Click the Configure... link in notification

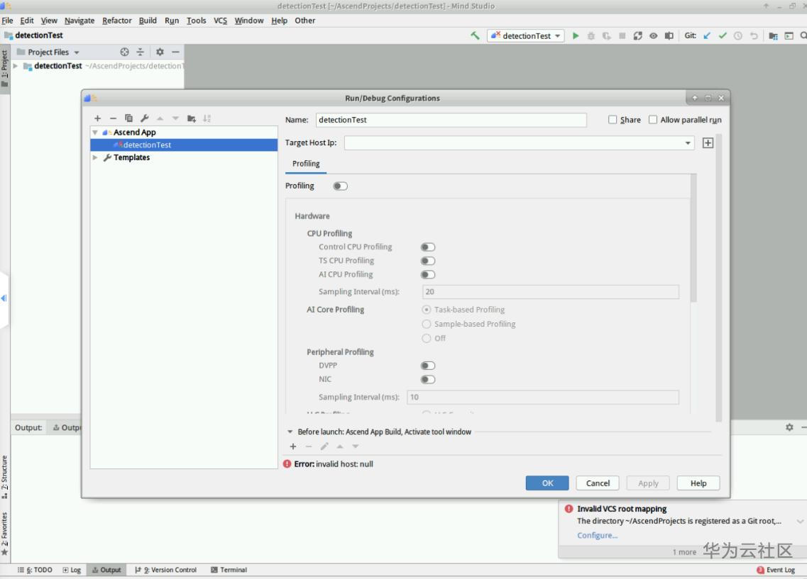click(597, 535)
